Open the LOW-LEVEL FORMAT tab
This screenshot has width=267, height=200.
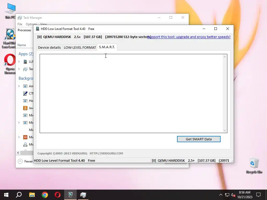(80, 47)
